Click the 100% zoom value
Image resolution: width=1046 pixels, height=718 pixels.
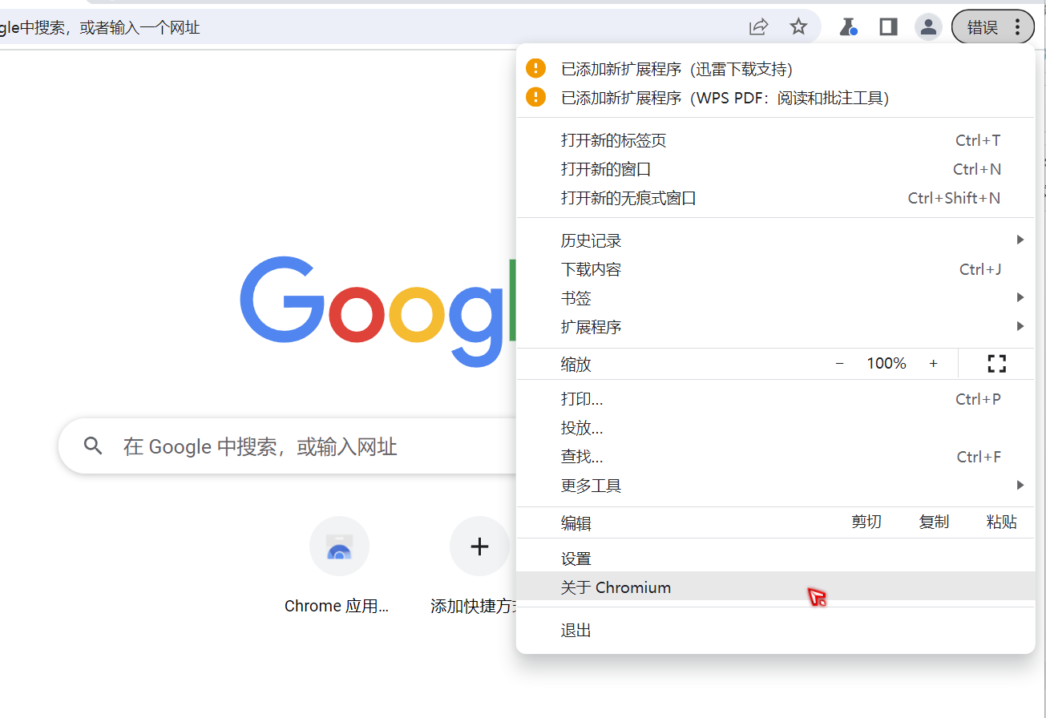886,364
